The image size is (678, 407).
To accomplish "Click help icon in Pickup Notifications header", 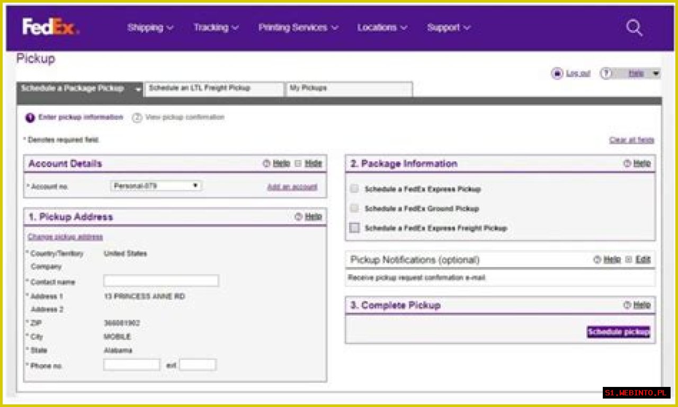I will pos(597,260).
